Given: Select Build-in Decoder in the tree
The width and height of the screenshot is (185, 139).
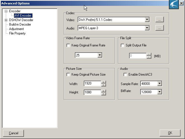Looking at the screenshot, I should pos(20,24).
